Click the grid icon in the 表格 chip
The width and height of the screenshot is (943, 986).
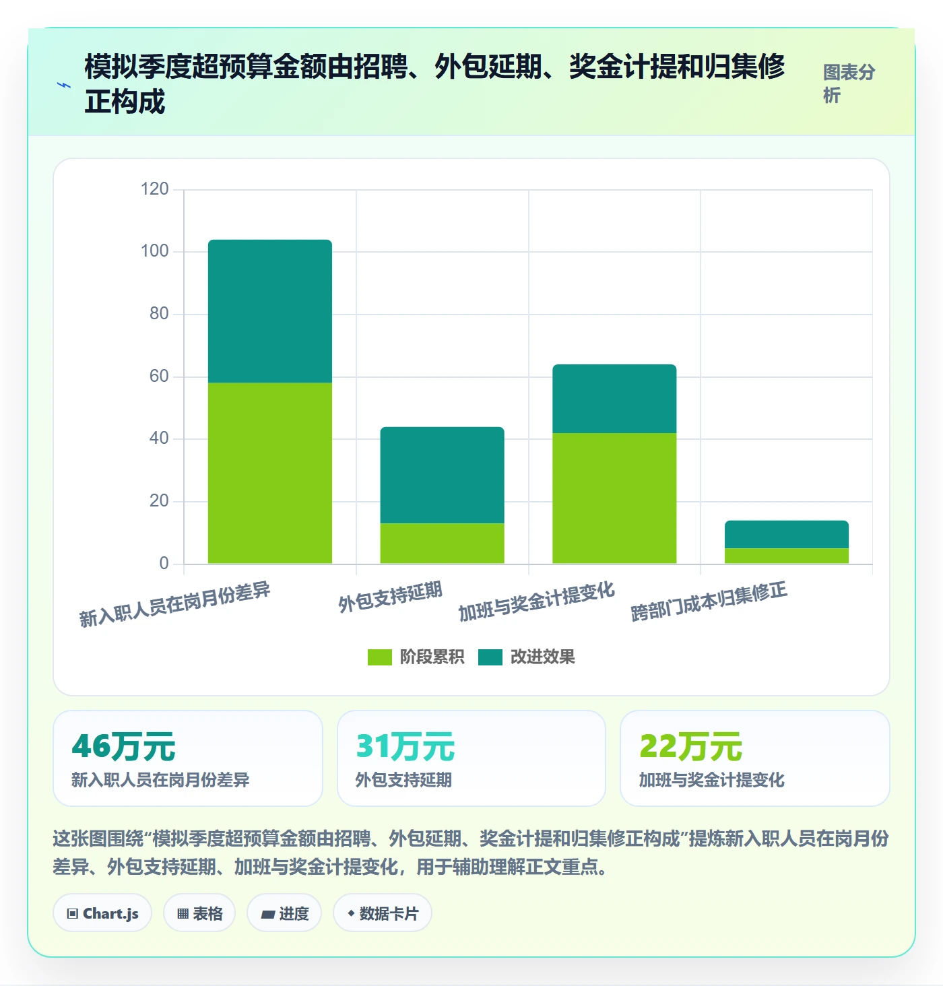pyautogui.click(x=183, y=914)
